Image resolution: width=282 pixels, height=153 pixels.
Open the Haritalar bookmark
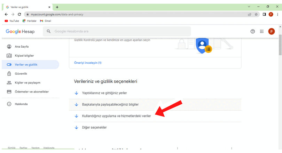(x=30, y=21)
